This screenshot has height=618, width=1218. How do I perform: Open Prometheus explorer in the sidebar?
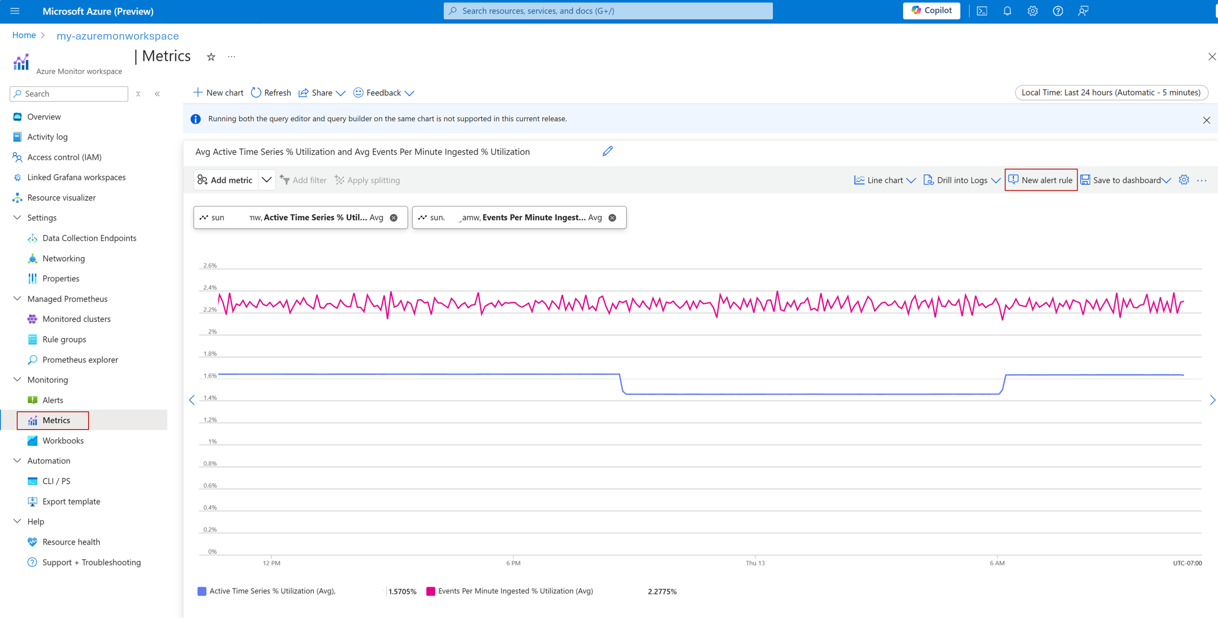[x=80, y=359]
